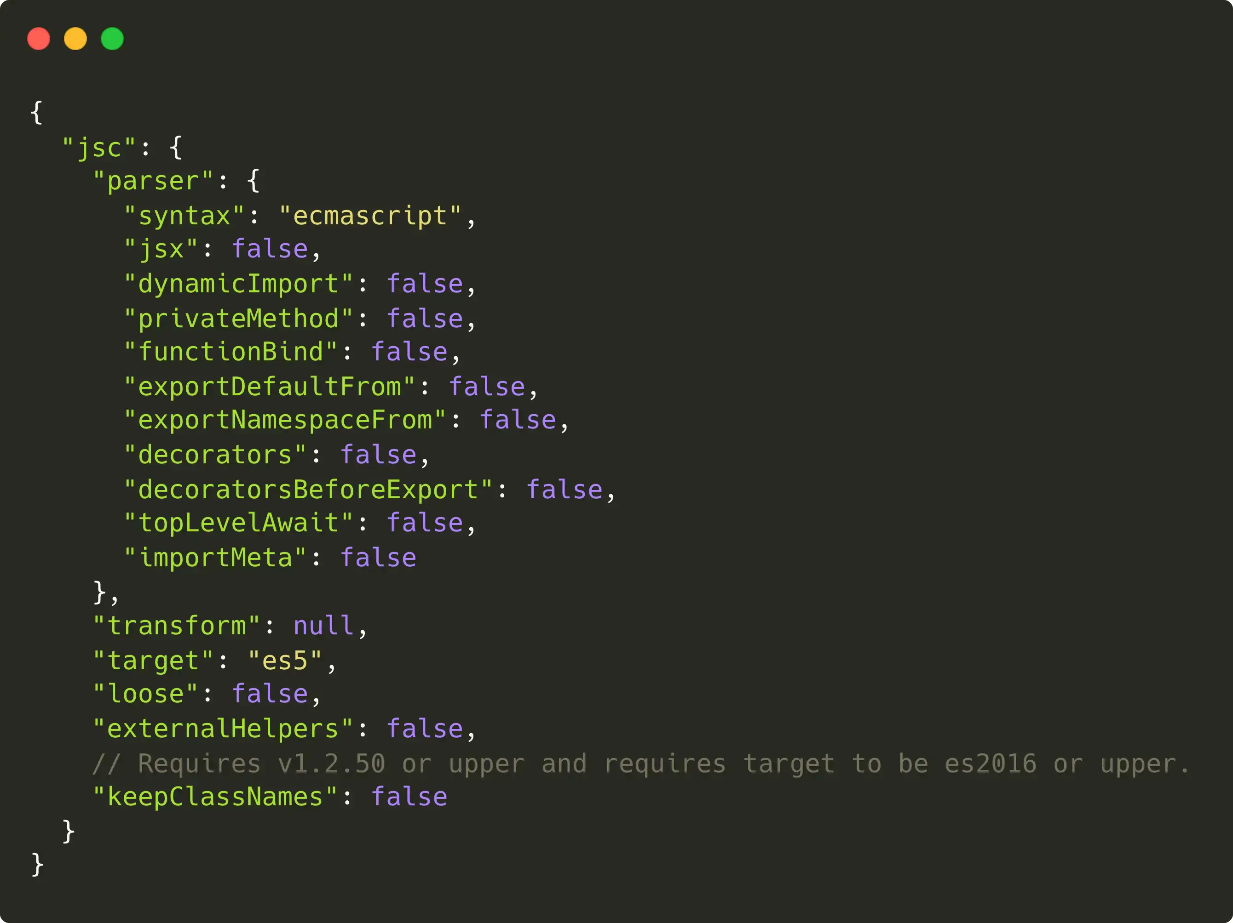Click the green maximize window button
Screen dimensions: 1233x923
112,39
